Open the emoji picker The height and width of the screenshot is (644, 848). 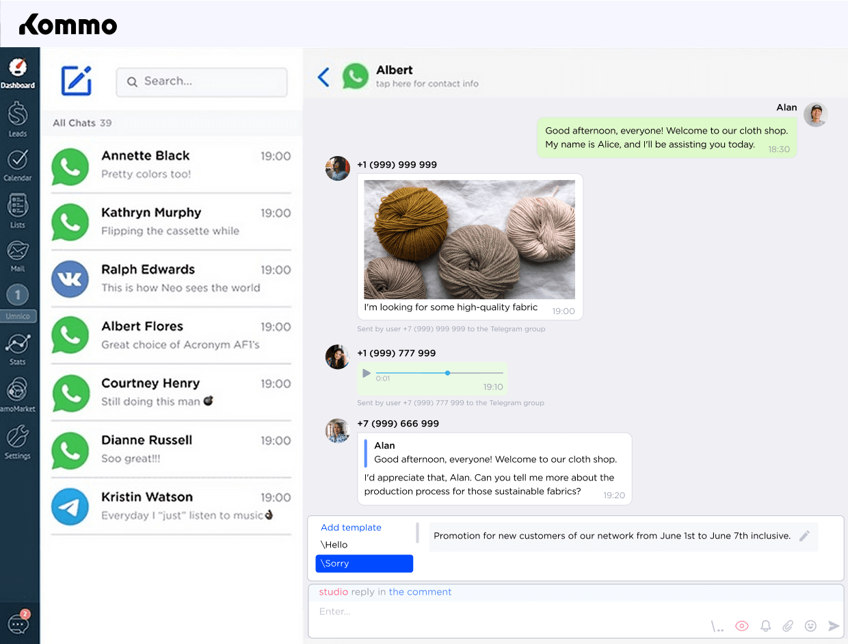point(810,626)
